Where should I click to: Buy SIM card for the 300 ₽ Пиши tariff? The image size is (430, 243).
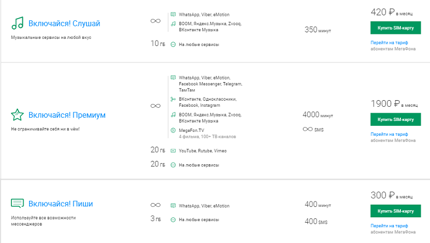[395, 211]
